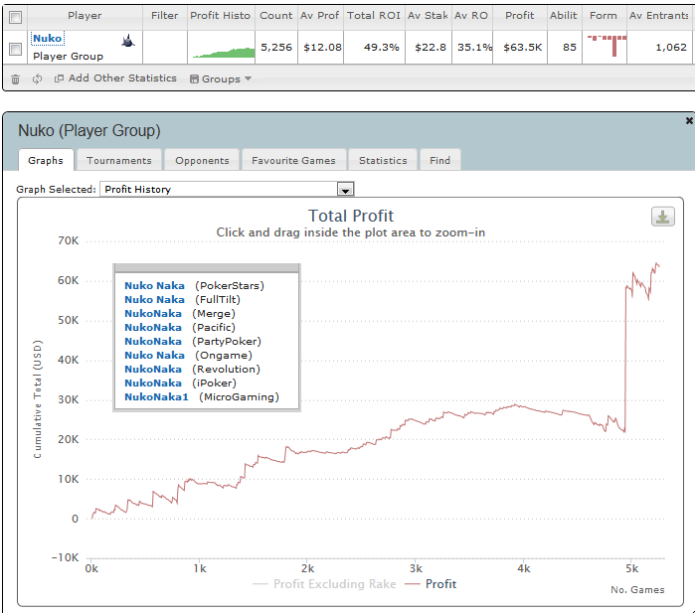Open the Opponents tab
The width and height of the screenshot is (695, 613).
[x=202, y=160]
